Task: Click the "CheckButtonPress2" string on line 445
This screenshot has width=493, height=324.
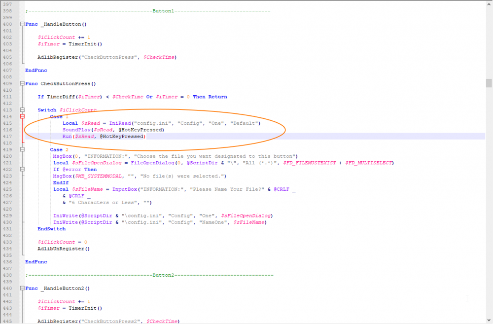Action: tap(110, 321)
